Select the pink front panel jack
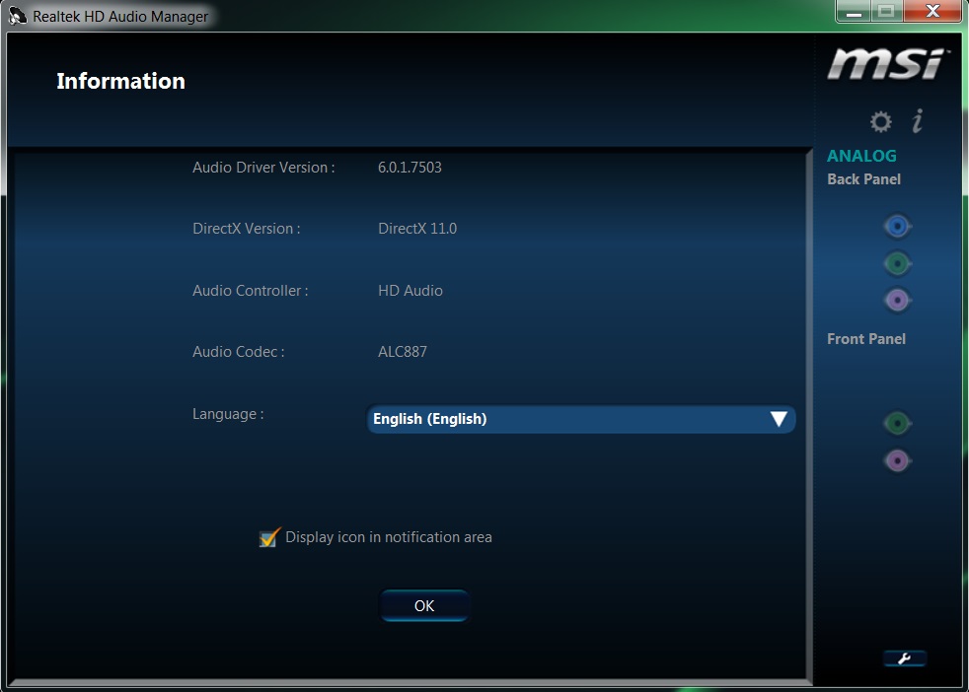This screenshot has height=692, width=969. tap(897, 460)
